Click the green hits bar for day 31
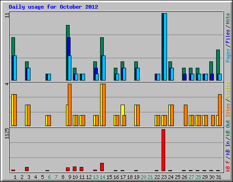233x182 pixels. (x=218, y=62)
